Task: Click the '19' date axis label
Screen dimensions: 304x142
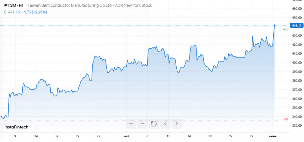Action: point(210,136)
